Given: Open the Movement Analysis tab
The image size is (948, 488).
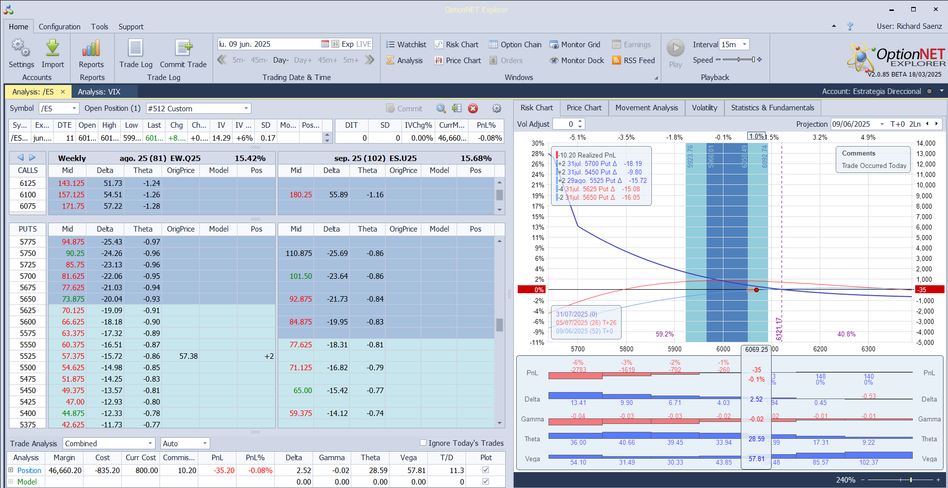Looking at the screenshot, I should click(646, 108).
